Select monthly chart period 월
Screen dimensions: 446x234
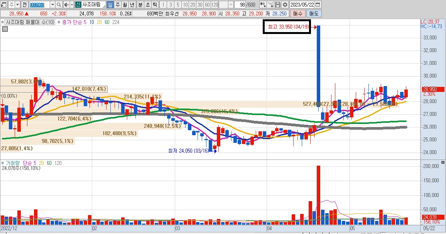pos(125,5)
